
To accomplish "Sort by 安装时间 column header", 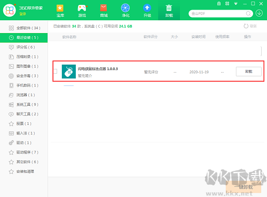I will point(199,37).
